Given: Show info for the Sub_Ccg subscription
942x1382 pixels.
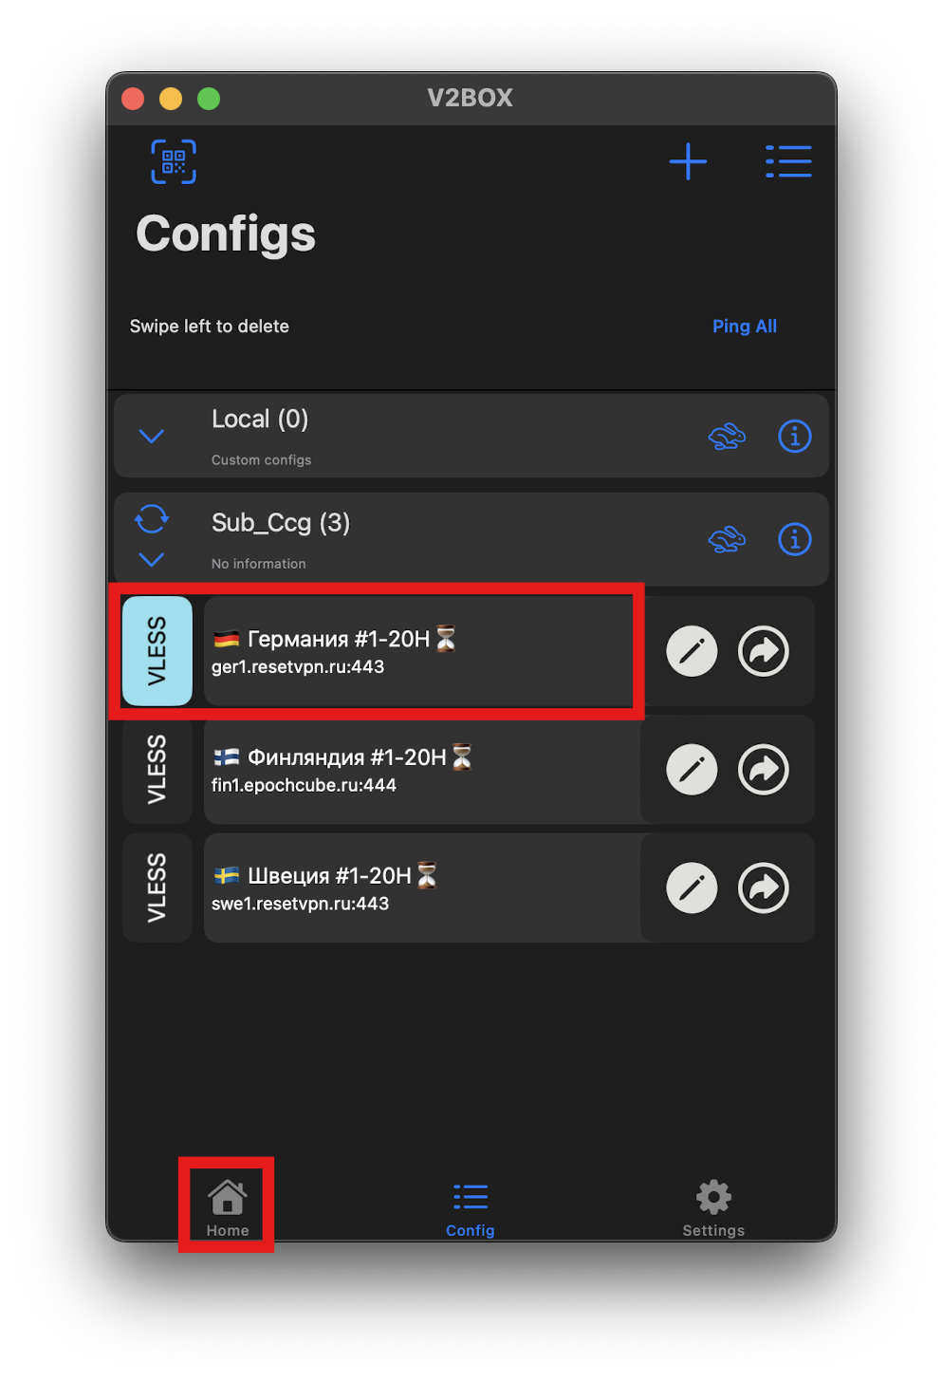Looking at the screenshot, I should click(795, 539).
